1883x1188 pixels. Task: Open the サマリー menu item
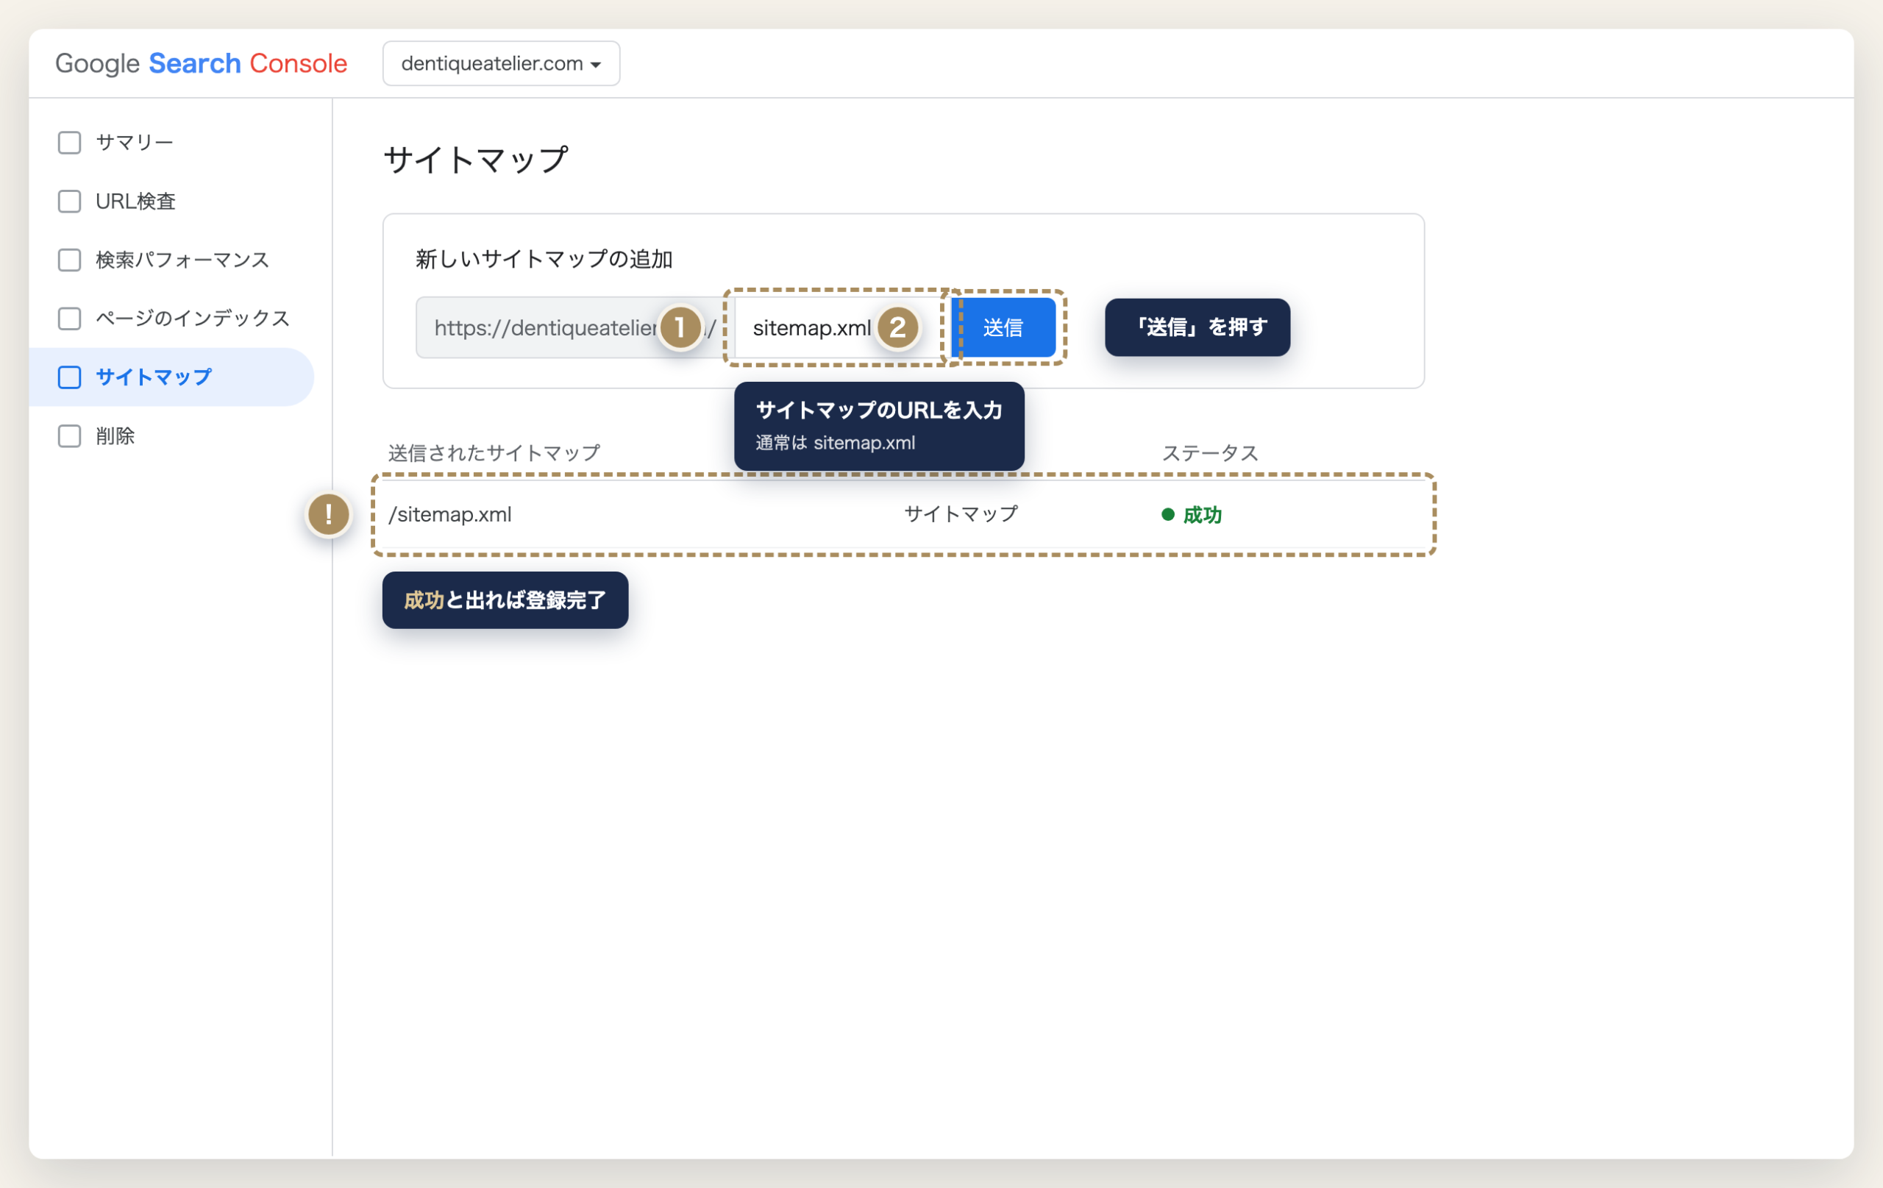click(x=171, y=143)
